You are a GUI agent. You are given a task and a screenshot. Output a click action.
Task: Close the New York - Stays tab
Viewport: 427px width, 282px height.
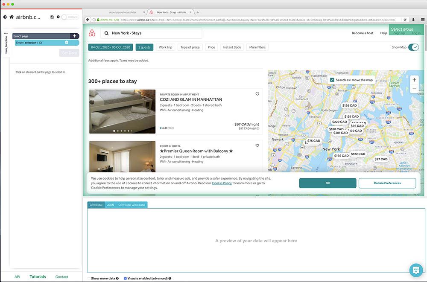click(190, 12)
